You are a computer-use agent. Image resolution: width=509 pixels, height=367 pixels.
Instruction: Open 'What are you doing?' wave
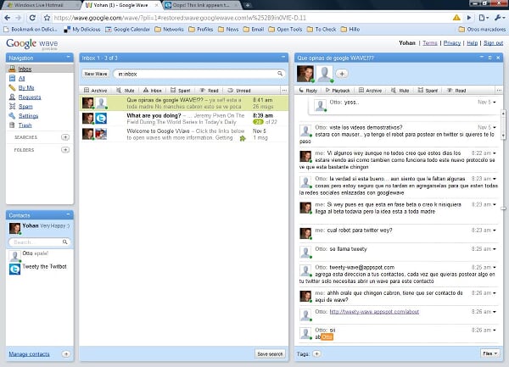(x=183, y=119)
